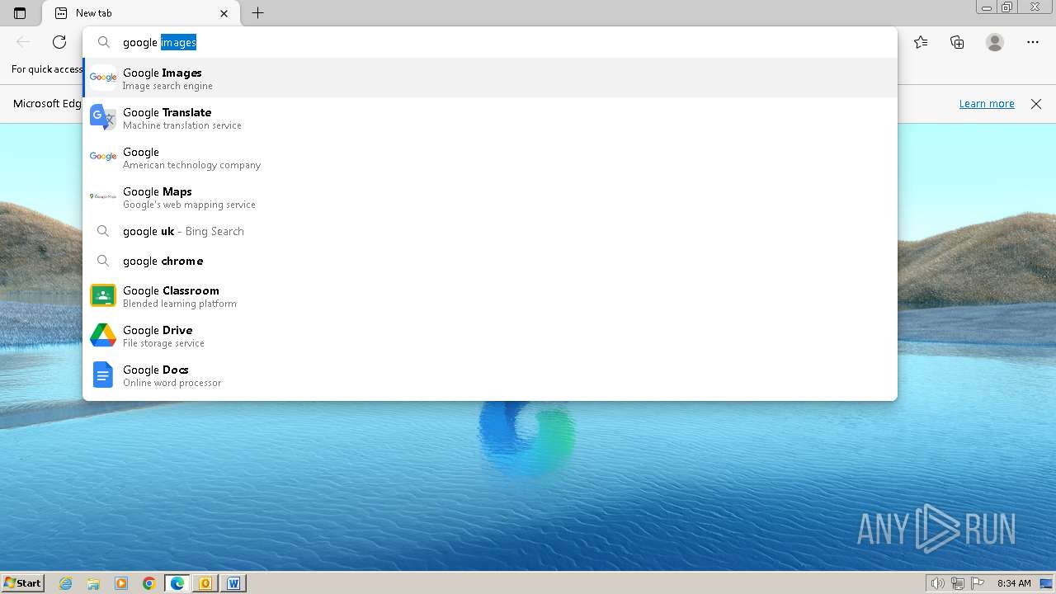This screenshot has height=594, width=1056.
Task: Click the Action Center flag tray icon
Action: (x=977, y=583)
